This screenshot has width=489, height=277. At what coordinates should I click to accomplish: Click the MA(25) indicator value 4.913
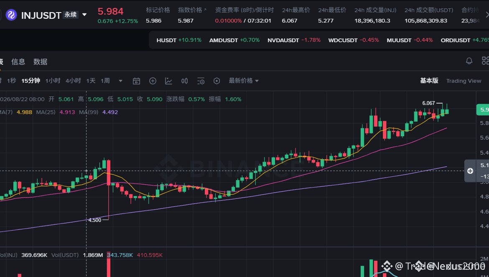point(67,112)
